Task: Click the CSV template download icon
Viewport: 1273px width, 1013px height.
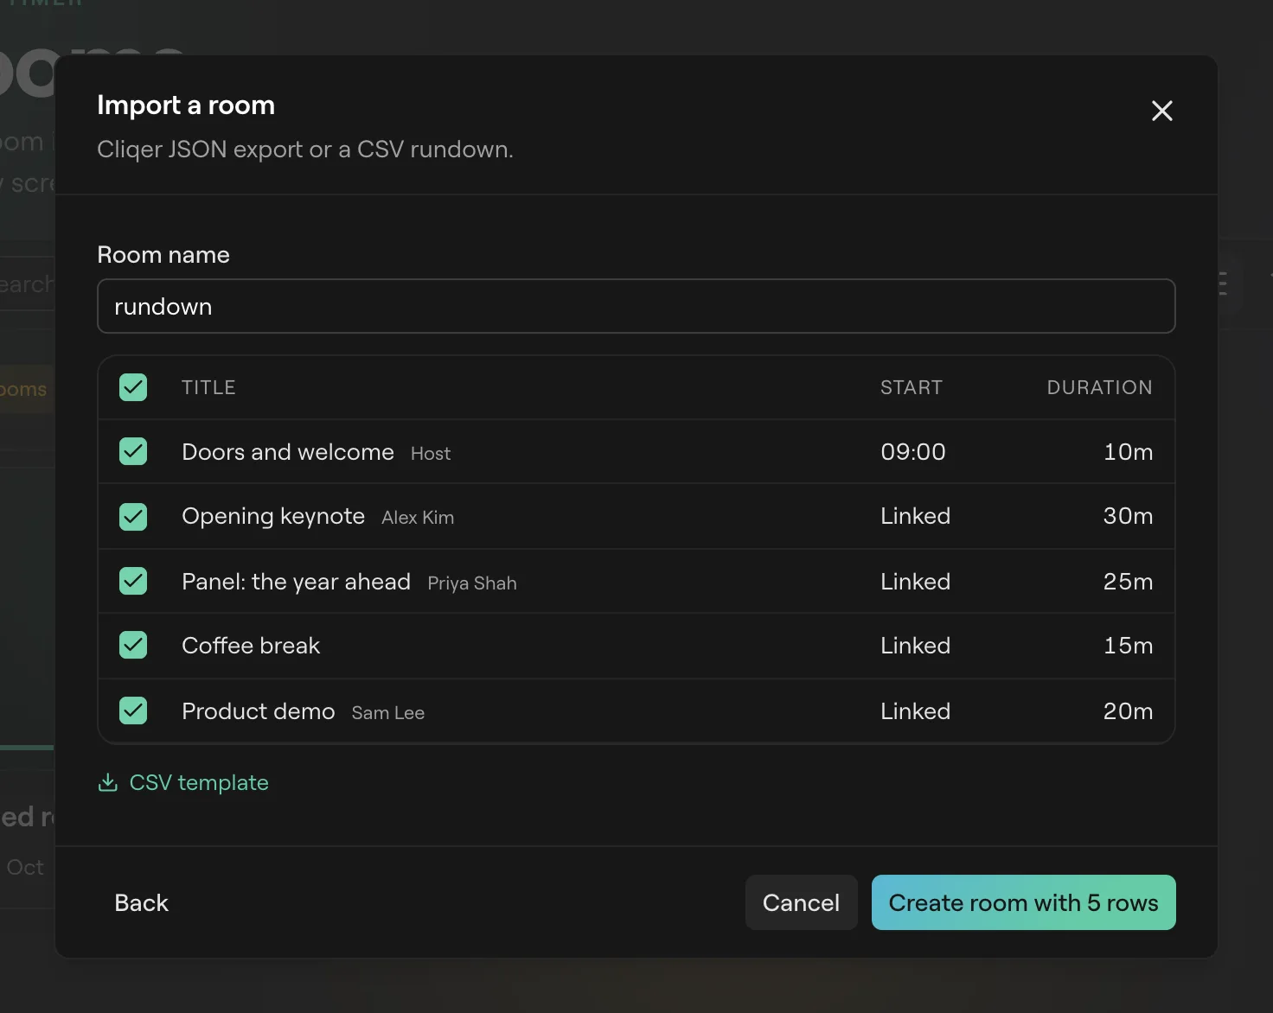Action: (108, 782)
